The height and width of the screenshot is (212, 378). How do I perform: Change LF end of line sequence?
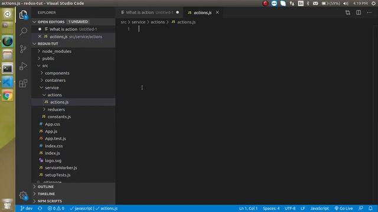coord(303,208)
